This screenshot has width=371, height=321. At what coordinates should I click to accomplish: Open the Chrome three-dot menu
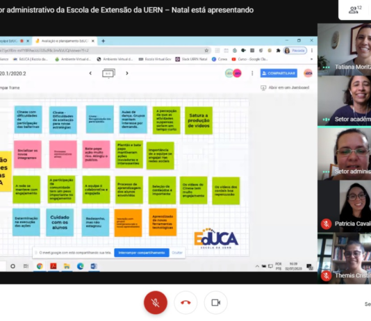pos(312,51)
